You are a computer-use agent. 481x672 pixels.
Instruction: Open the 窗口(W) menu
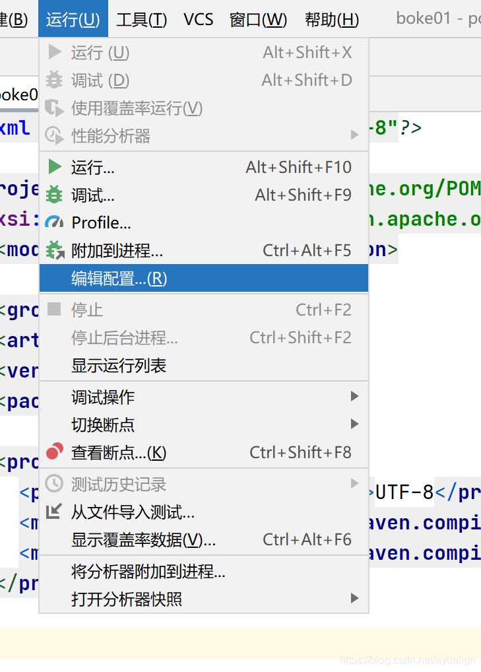258,20
